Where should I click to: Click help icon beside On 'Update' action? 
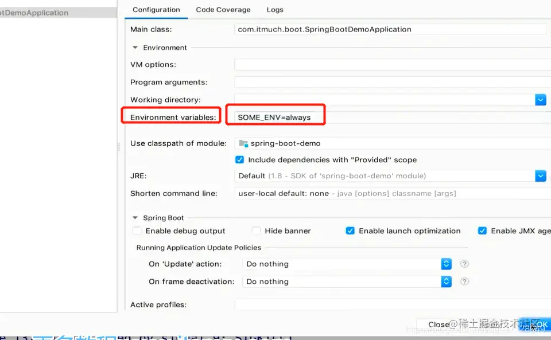click(464, 264)
